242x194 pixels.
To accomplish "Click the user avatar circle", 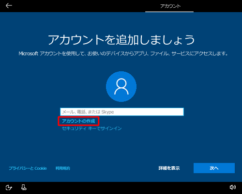I will 121,86.
